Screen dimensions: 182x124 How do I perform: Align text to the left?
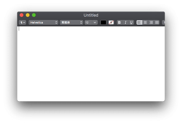pos(139,22)
